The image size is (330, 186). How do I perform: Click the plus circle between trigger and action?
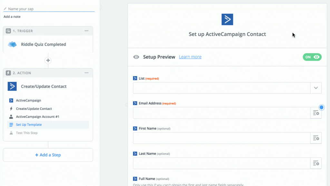point(48,60)
